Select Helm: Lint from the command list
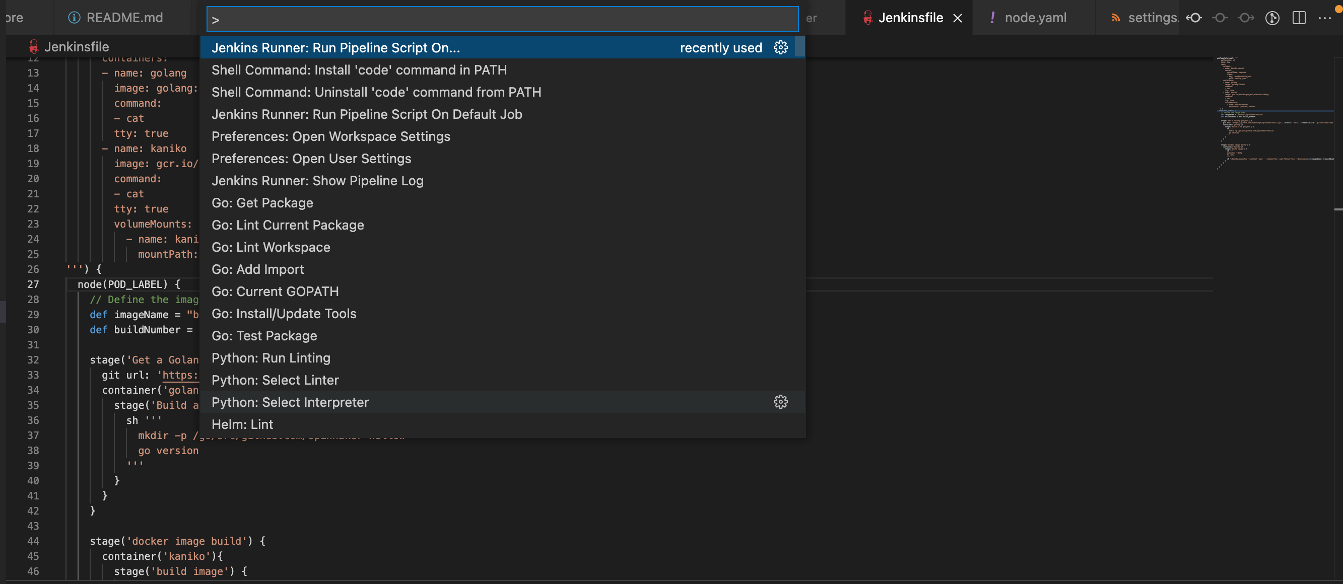This screenshot has width=1343, height=584. pyautogui.click(x=242, y=424)
